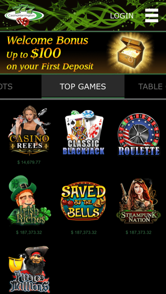The image size is (166, 294).
Task: Click jackpot amount under Steampunk Nation
Action: tap(139, 233)
